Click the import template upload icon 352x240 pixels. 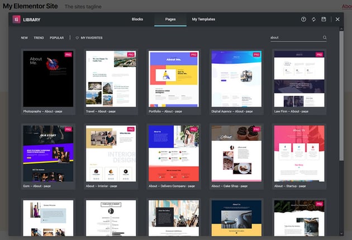coord(303,20)
